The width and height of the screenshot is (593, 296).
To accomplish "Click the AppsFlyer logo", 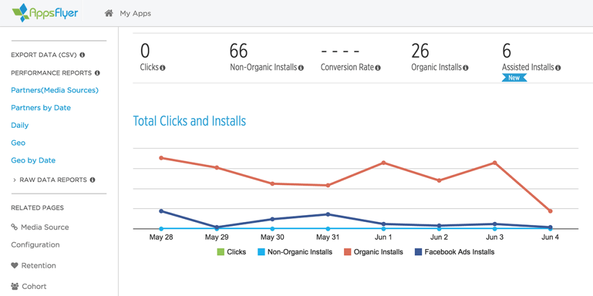I will (45, 13).
